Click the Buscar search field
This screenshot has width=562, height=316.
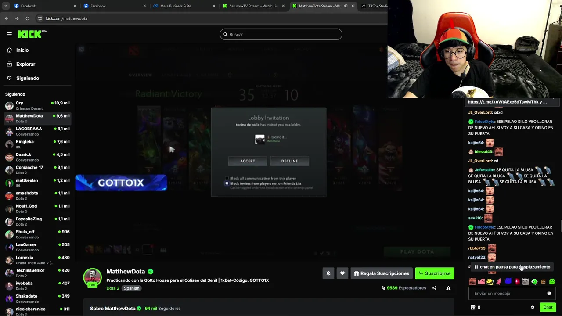tap(281, 34)
